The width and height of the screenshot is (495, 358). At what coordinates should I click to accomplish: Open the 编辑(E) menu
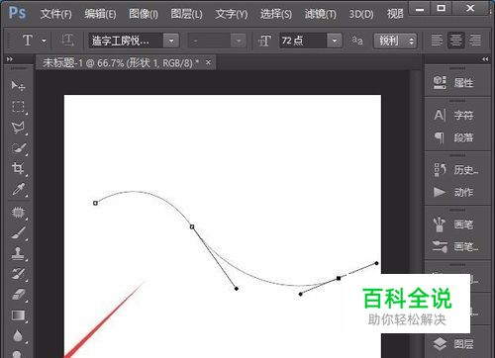point(100,14)
